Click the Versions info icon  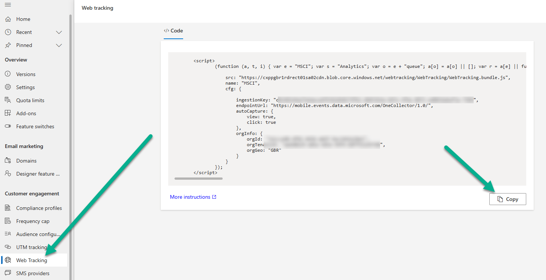[8, 74]
